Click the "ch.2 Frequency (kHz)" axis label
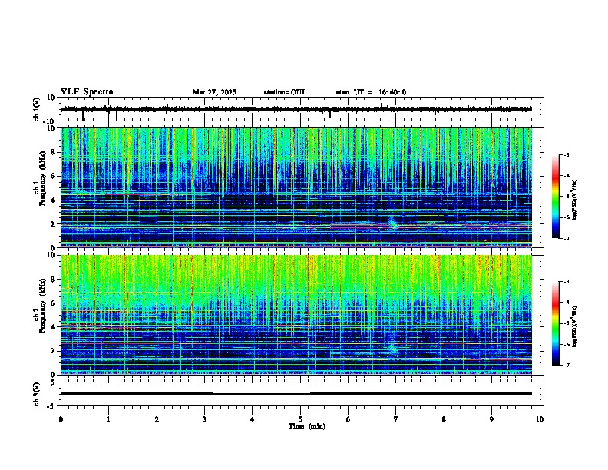 point(40,306)
